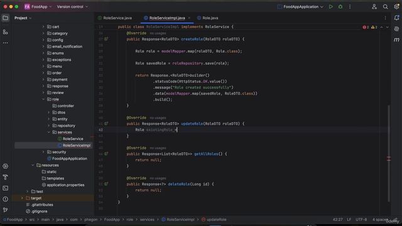Debug FoodAppApplication with the bug icon
Viewport: 402px width, 226px height.
tap(340, 7)
